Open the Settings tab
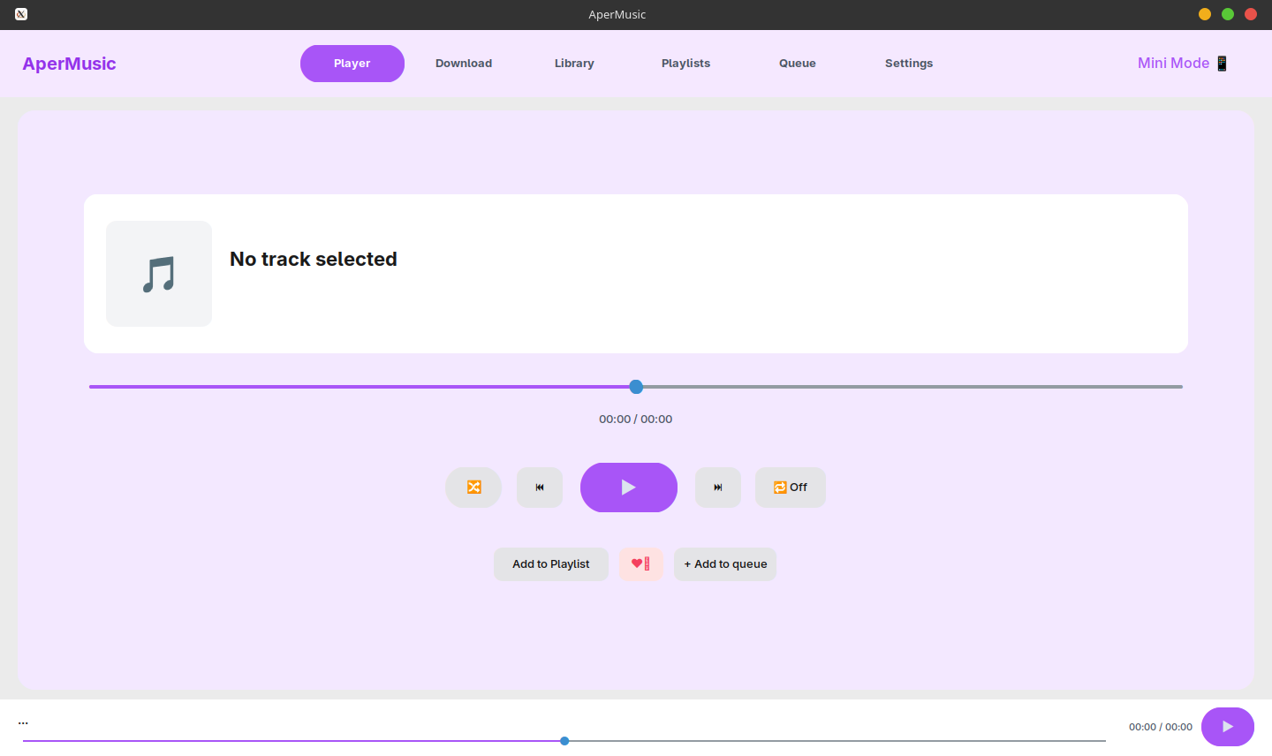The height and width of the screenshot is (756, 1272). (x=909, y=64)
